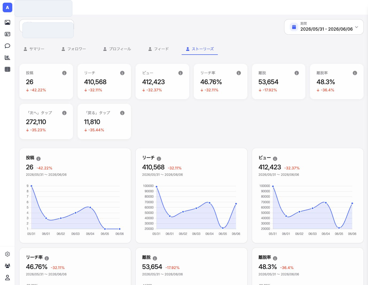Click the info icon on 投稿 card
Image resolution: width=368 pixels, height=285 pixels.
click(x=64, y=73)
